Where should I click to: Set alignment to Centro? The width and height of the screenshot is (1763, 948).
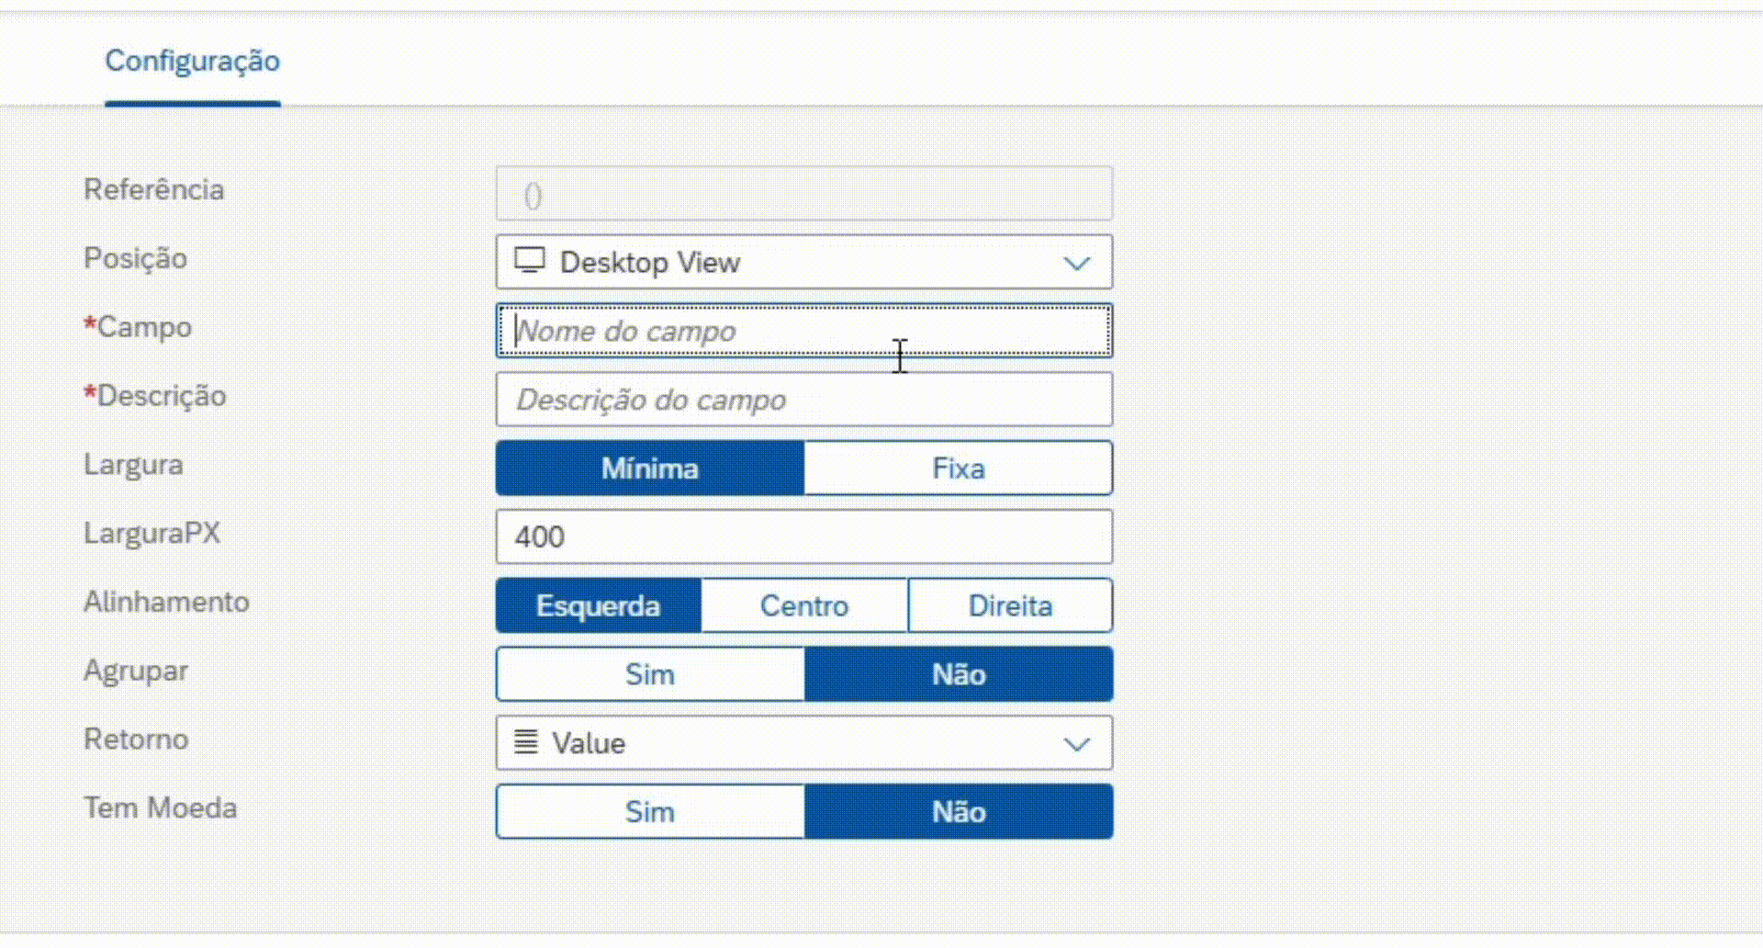[x=804, y=605]
